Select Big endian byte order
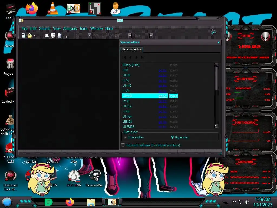Image resolution: width=277 pixels, height=208 pixels. (180, 137)
